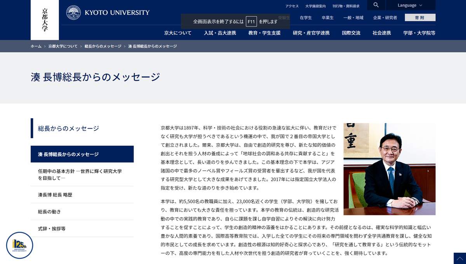Select 在学生 audience link
The image size is (466, 264).
coord(306,18)
